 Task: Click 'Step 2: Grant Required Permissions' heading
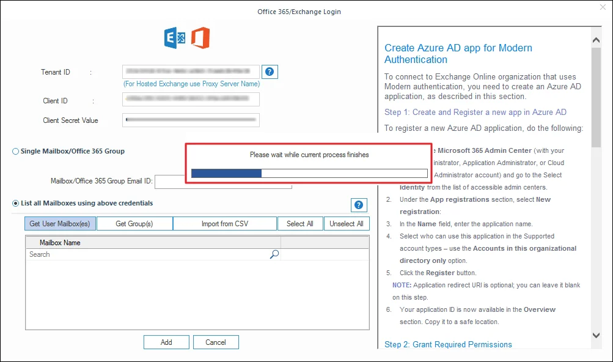[448, 344]
